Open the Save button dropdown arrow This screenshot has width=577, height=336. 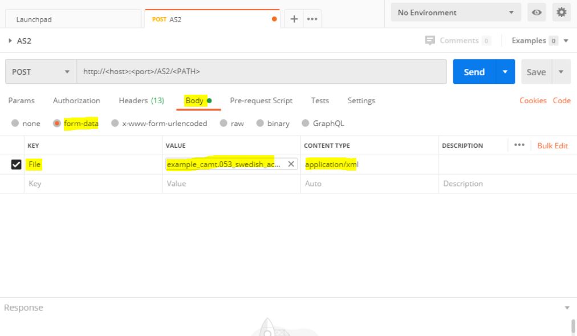pos(561,72)
